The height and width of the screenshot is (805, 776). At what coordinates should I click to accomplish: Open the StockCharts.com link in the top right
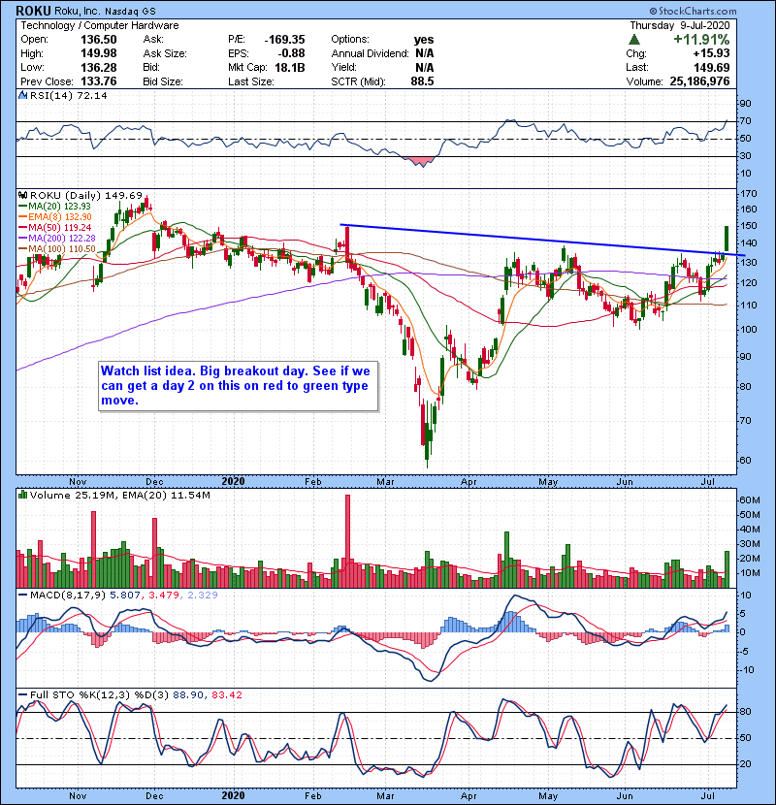(696, 11)
